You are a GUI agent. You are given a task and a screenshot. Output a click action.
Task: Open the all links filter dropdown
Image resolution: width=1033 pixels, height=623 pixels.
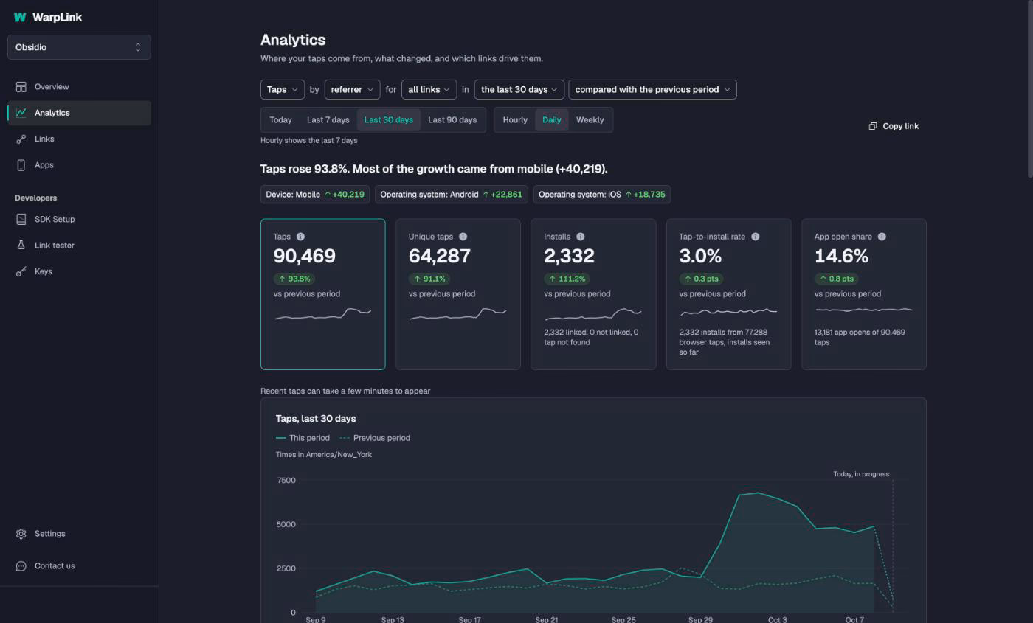tap(429, 90)
